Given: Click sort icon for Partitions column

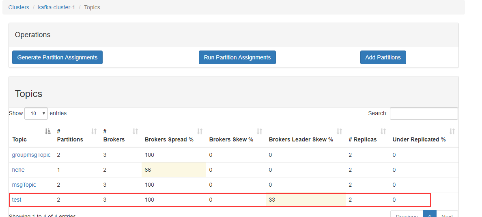Looking at the screenshot, I should tap(94, 131).
